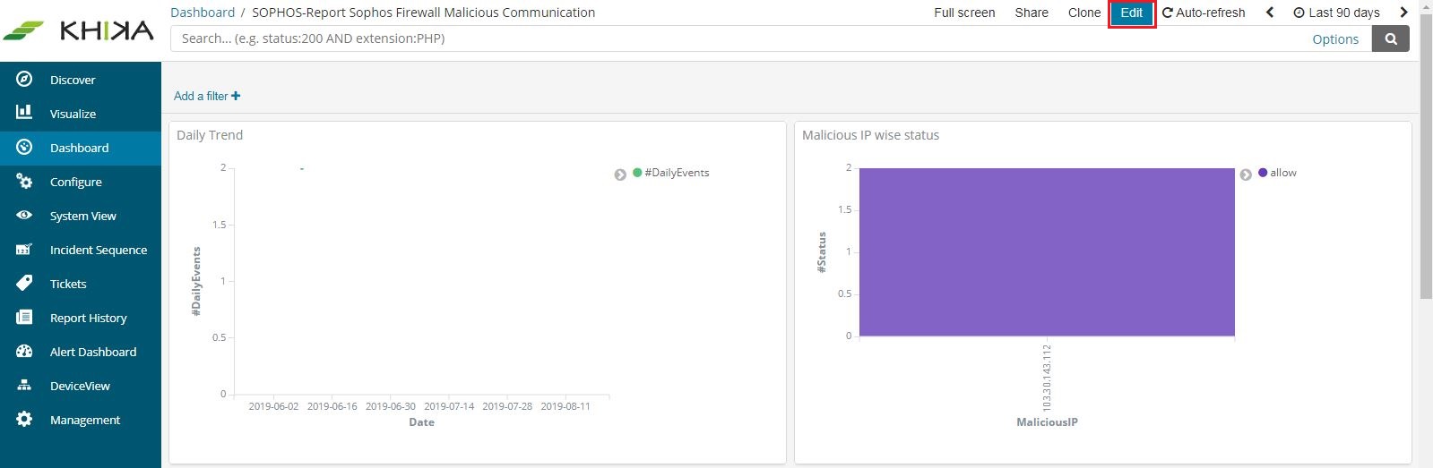The width and height of the screenshot is (1433, 468).
Task: Open the Configure menu item
Action: click(x=76, y=182)
